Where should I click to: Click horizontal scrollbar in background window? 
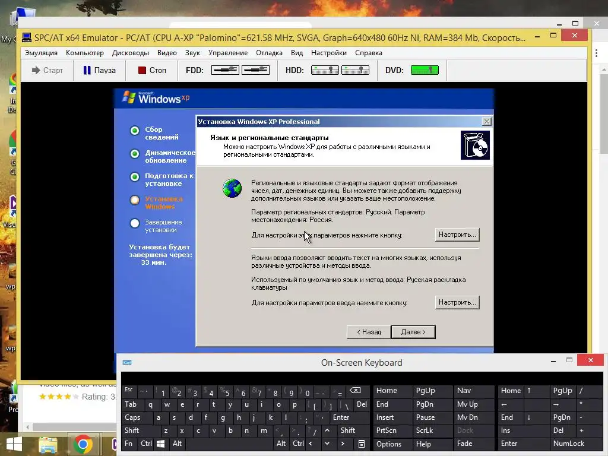click(x=74, y=427)
